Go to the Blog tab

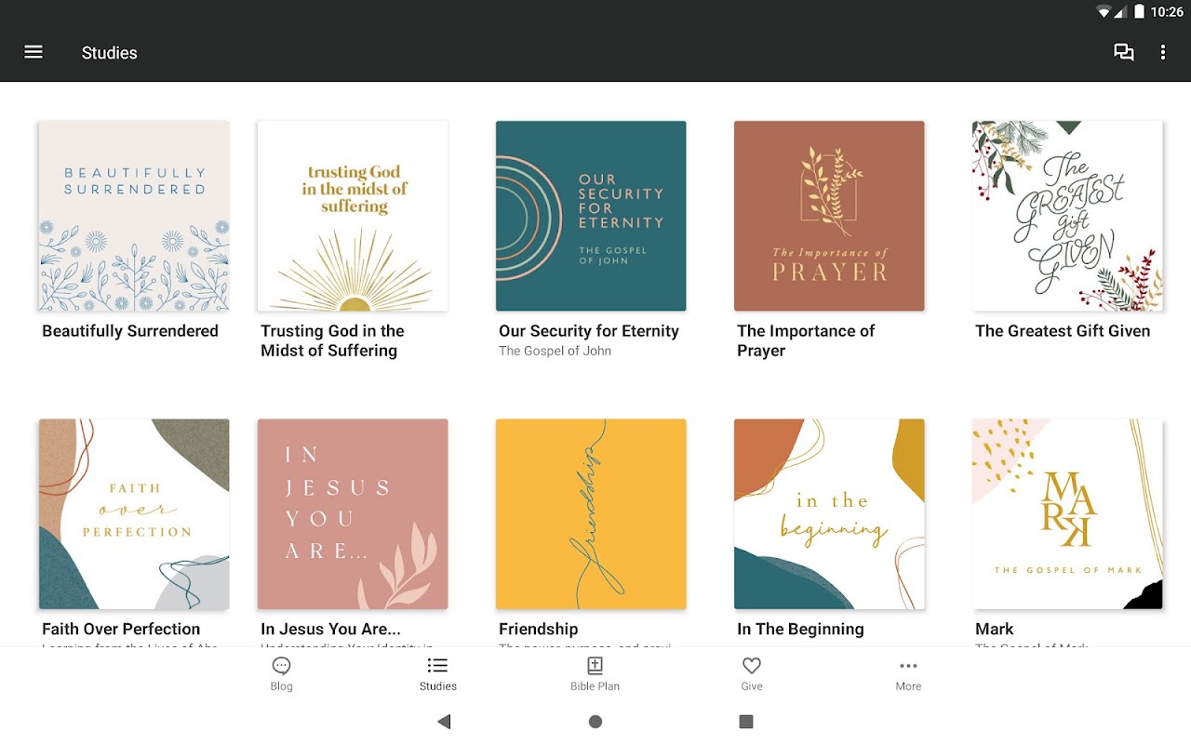point(281,674)
